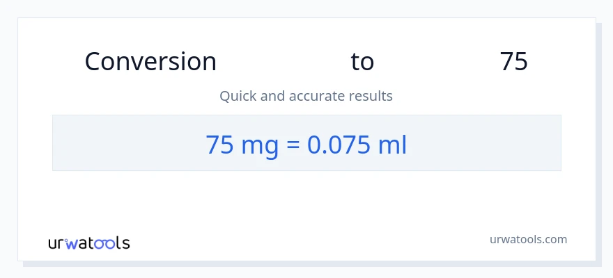The image size is (613, 278).
Task: Click the word "to" in the heading
Action: 362,62
